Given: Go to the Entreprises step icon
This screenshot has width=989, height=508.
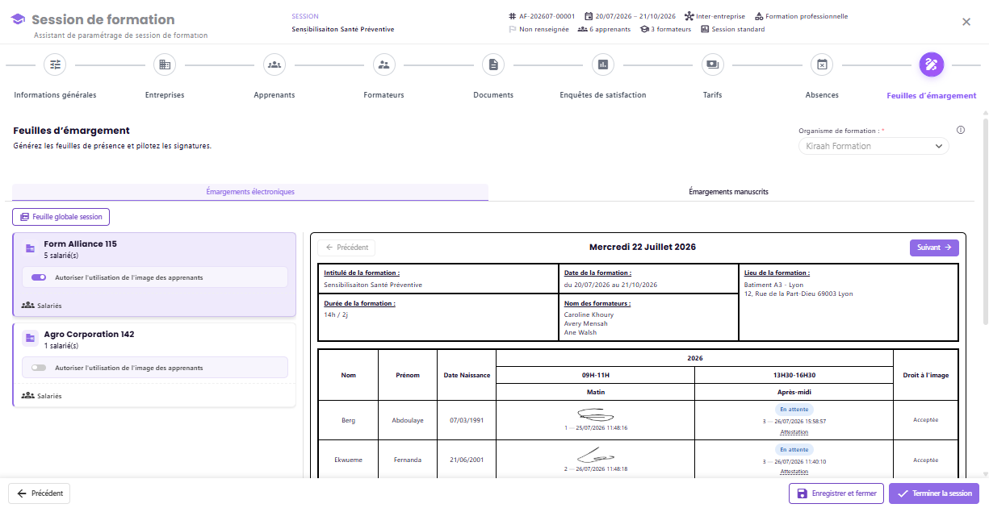Looking at the screenshot, I should point(165,65).
